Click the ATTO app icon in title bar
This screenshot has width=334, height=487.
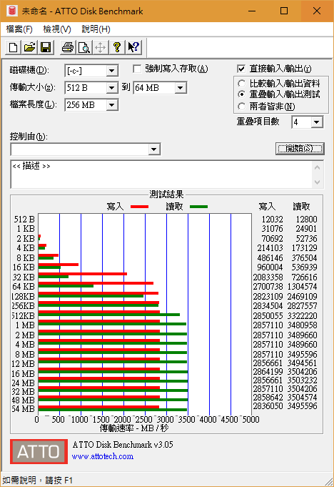coord(11,11)
